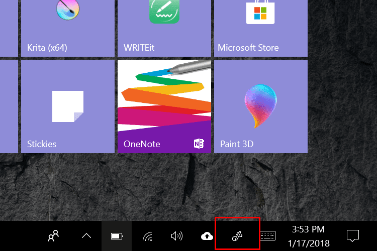This screenshot has width=377, height=251.
Task: Open the touch keyboard icon
Action: [x=267, y=236]
